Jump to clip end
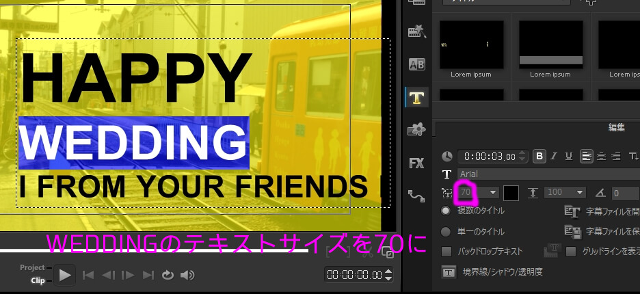The image size is (640, 294). pos(148,276)
